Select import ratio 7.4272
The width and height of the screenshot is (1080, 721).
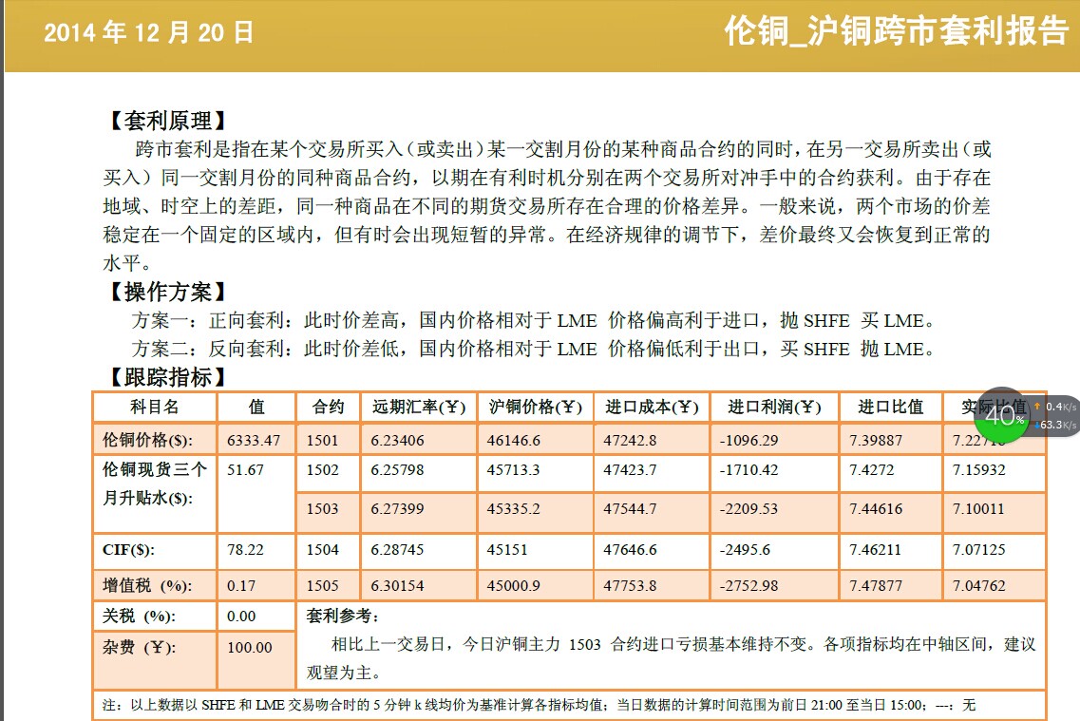coord(872,469)
